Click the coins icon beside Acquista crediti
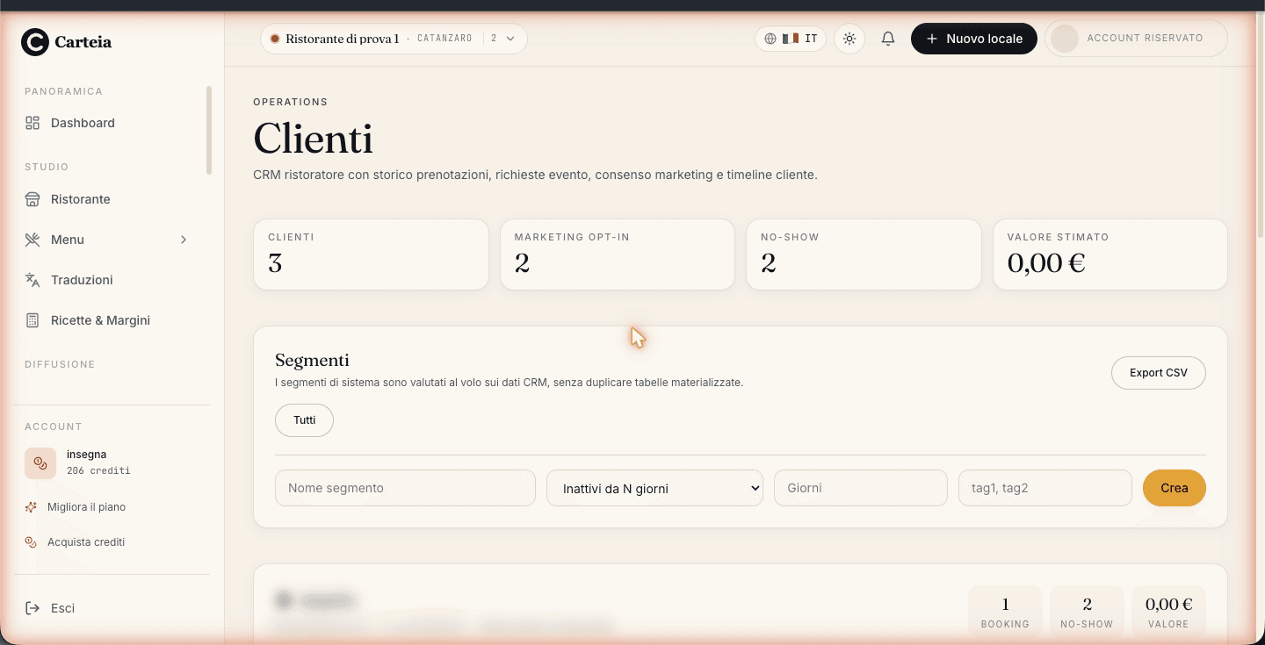 click(31, 542)
